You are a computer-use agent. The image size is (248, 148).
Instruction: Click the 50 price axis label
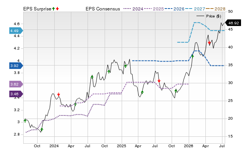[x=231, y=12]
